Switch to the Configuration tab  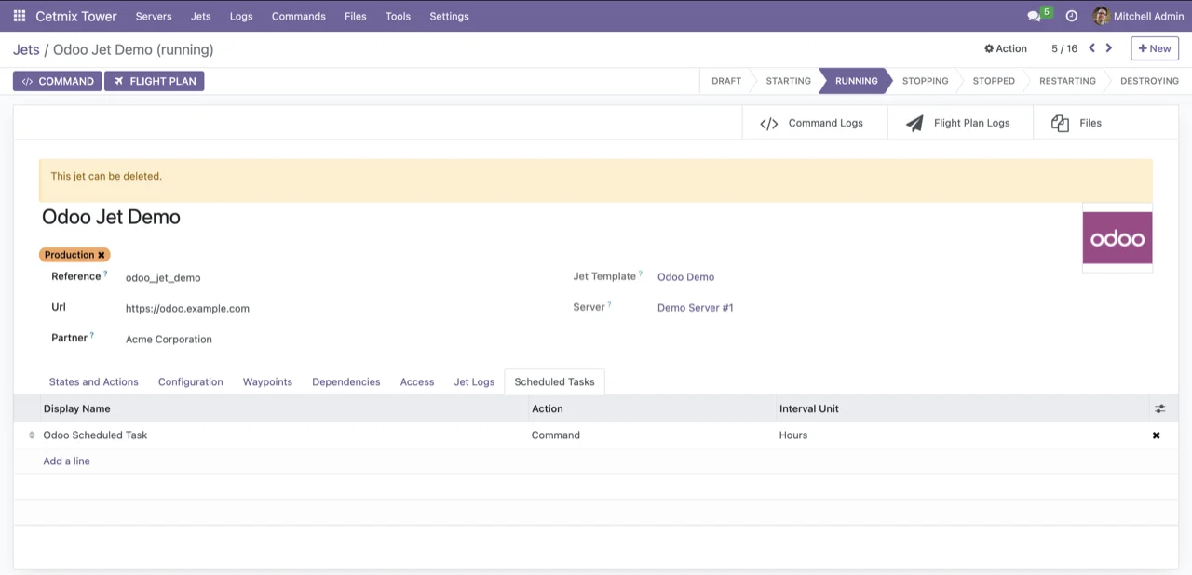(x=190, y=381)
